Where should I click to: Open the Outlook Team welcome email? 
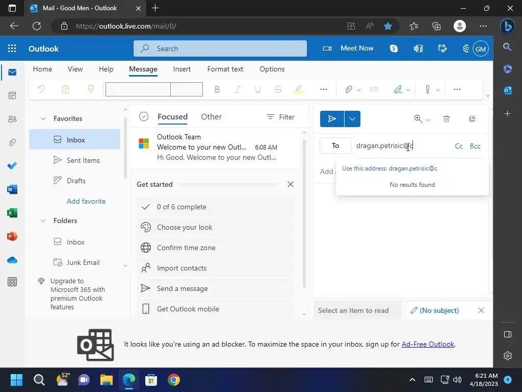[215, 147]
